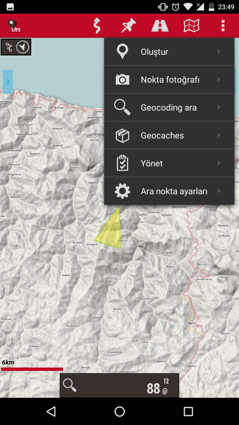Tap Android home navigation button
This screenshot has height=425, width=239.
click(119, 412)
